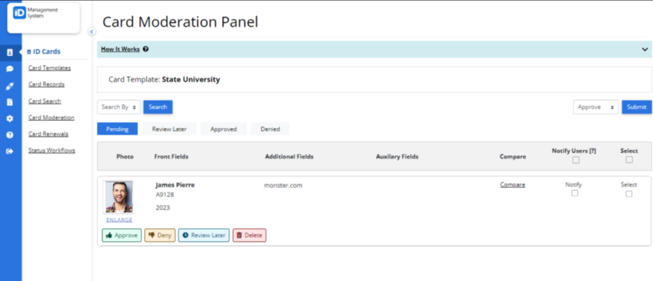Open the document invoice icon in sidebar
The image size is (653, 281).
(10, 102)
